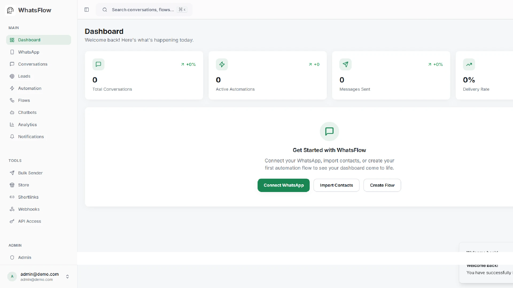Click the Notifications bell icon
This screenshot has width=513, height=288.
click(12, 137)
